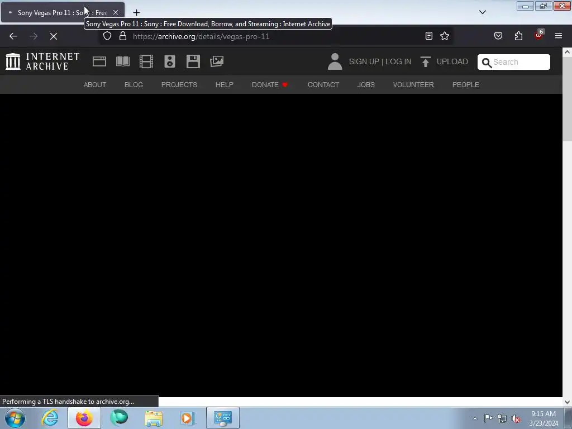Close the Sony Vegas Pro 11 tab
Screen dimensions: 572x429
tap(115, 12)
